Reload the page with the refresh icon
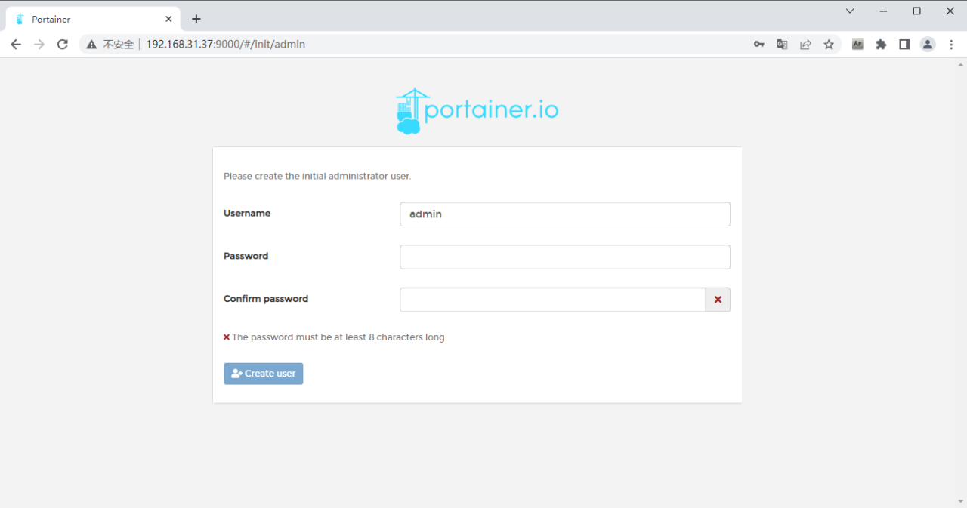The width and height of the screenshot is (967, 508). [63, 44]
